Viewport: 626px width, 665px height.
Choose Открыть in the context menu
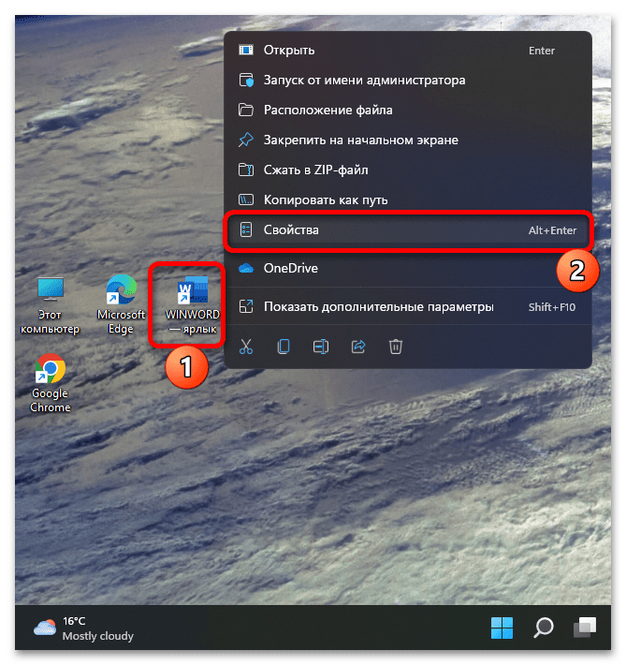click(x=408, y=51)
